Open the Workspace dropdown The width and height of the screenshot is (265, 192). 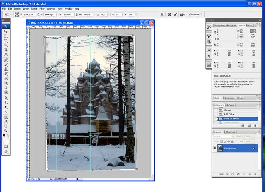coord(195,14)
